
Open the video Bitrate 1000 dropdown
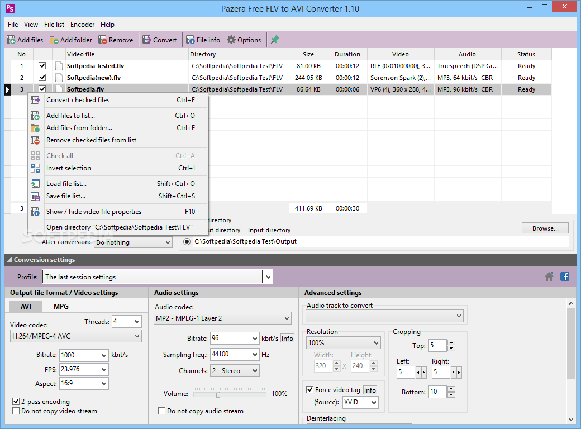click(x=104, y=355)
